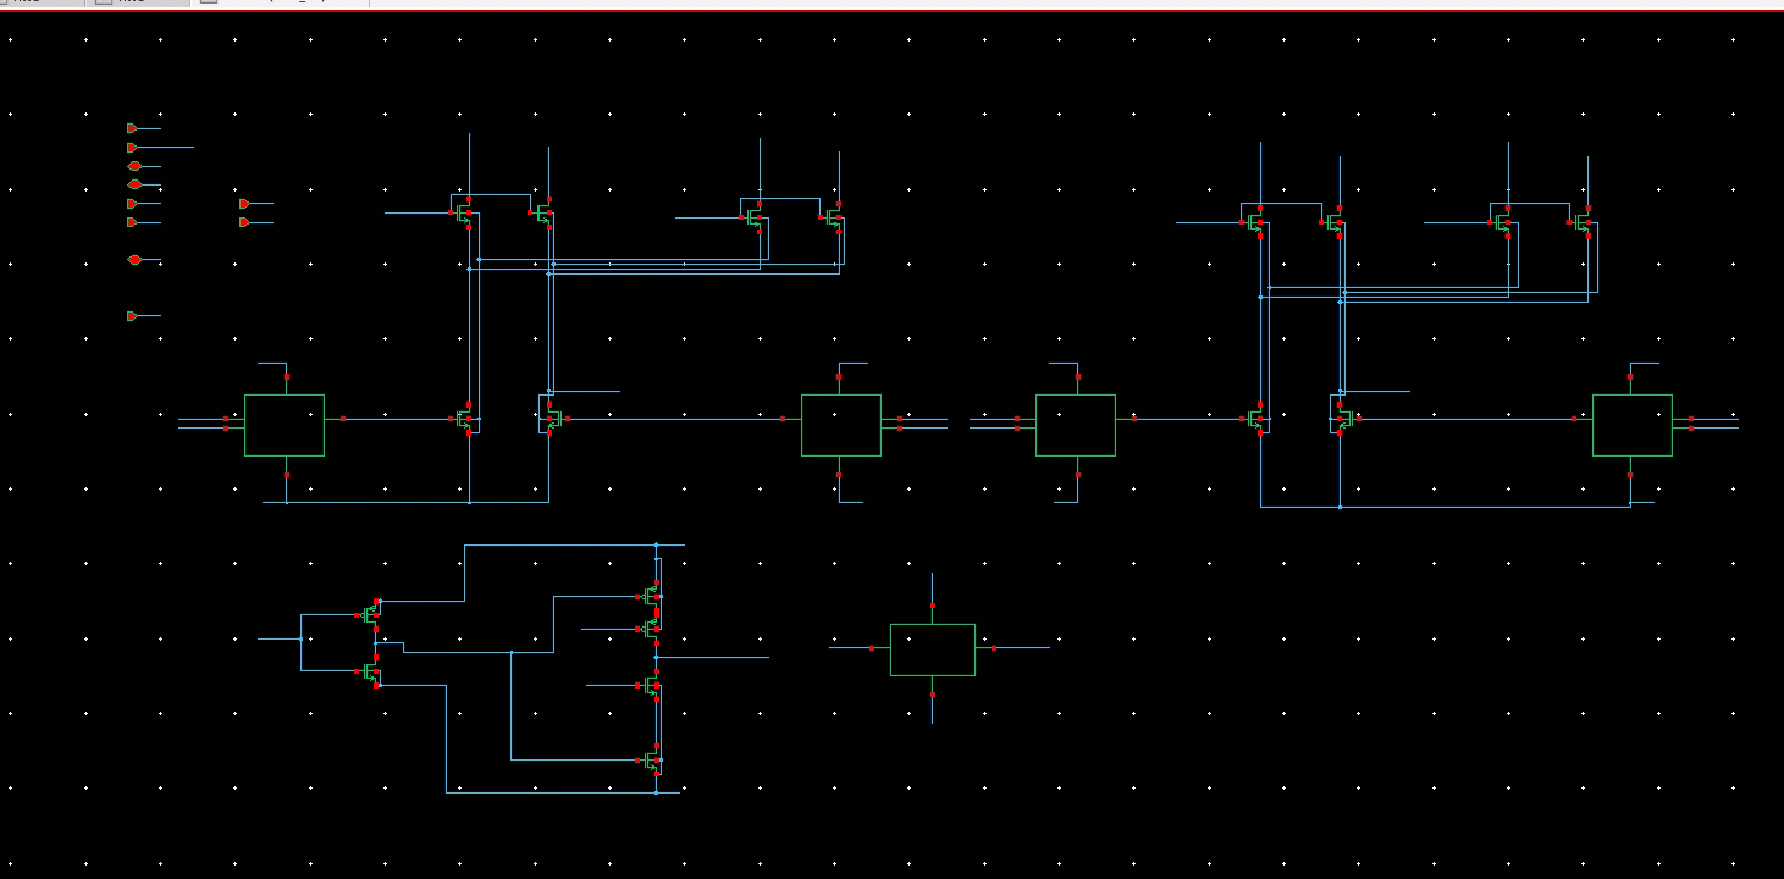Click the first oval inout pin from top

point(134,166)
